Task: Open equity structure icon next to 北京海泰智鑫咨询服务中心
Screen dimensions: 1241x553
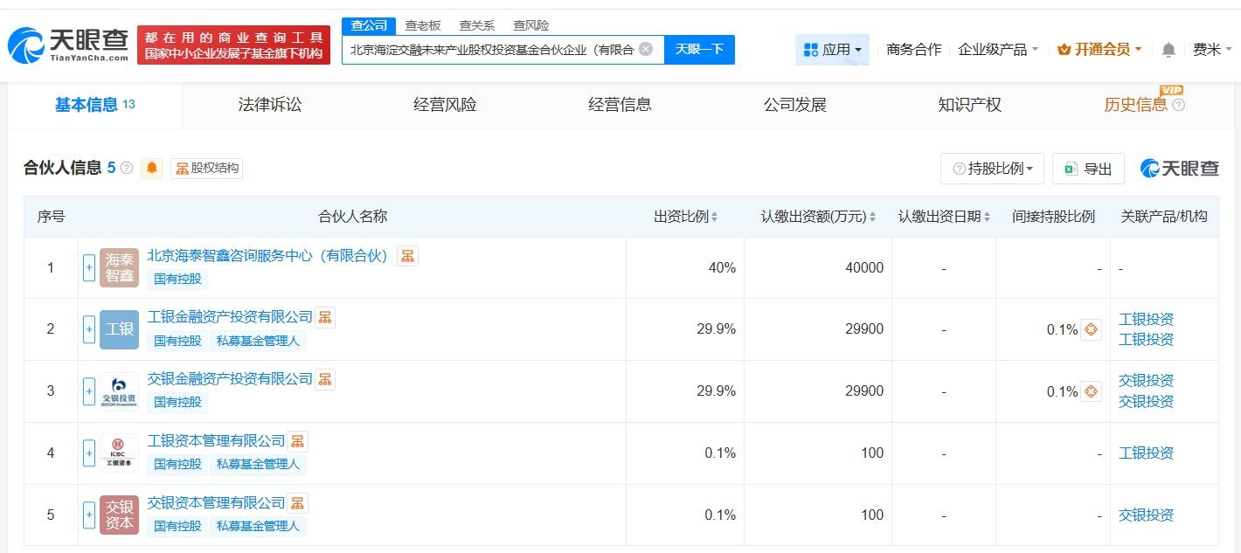Action: click(x=407, y=256)
